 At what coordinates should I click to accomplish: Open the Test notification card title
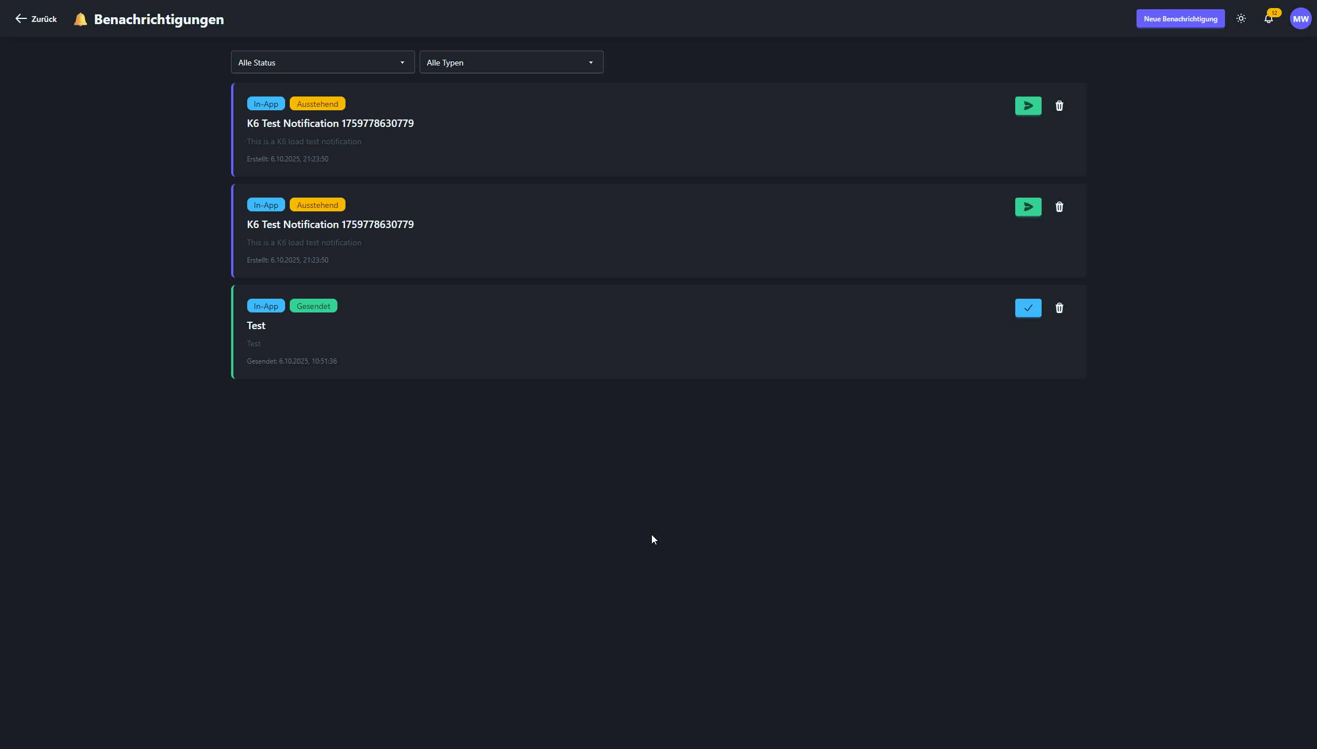[256, 326]
